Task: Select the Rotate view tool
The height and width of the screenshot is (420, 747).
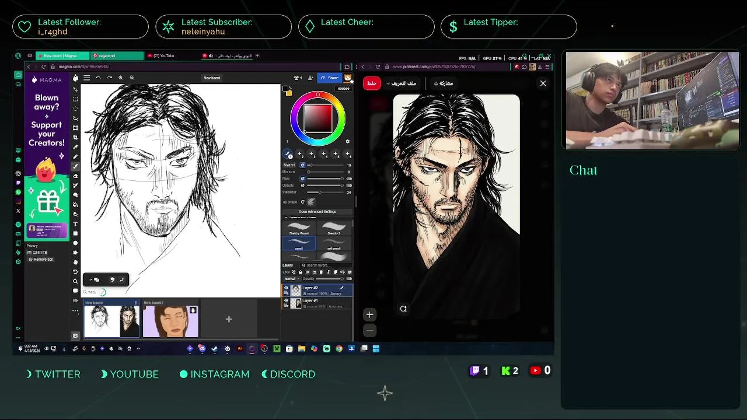Action: (x=75, y=271)
